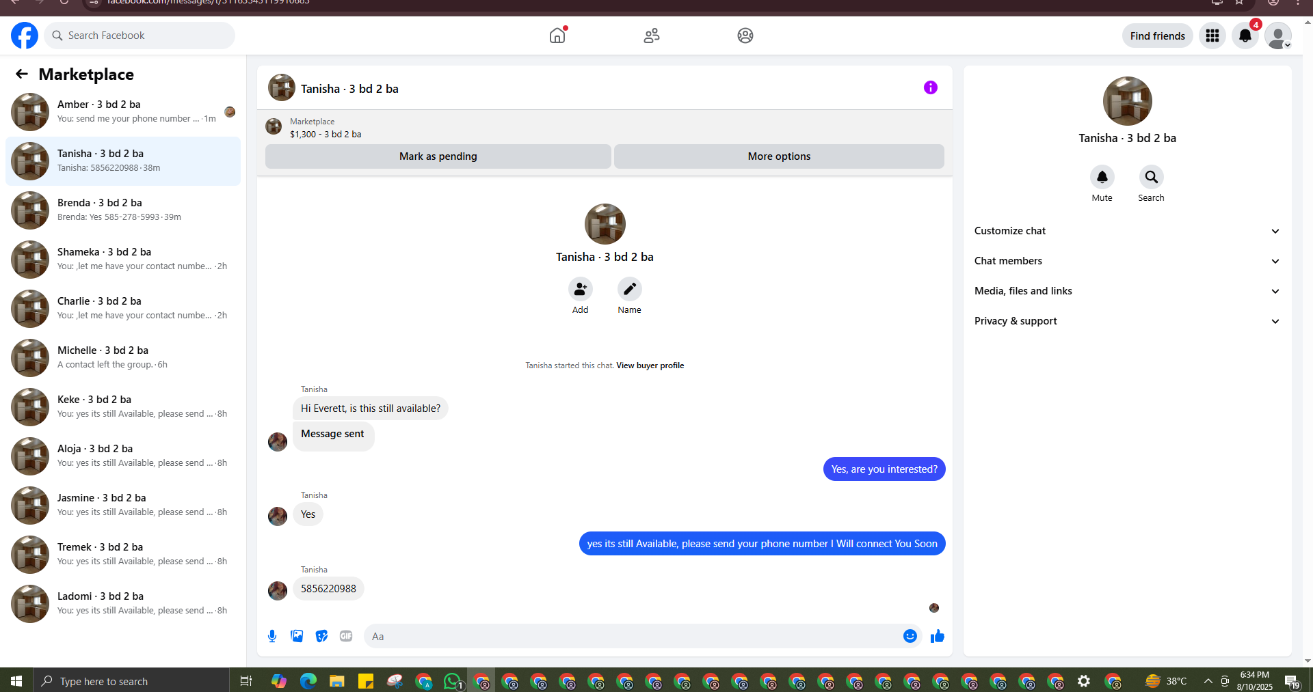Open the emoji picker in message box
The image size is (1313, 692).
tap(910, 636)
